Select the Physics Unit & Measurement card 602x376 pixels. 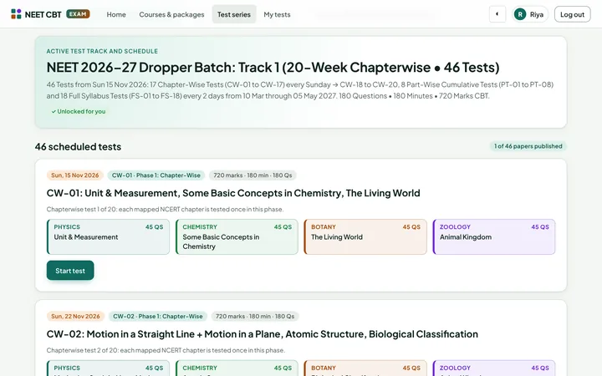click(x=108, y=236)
